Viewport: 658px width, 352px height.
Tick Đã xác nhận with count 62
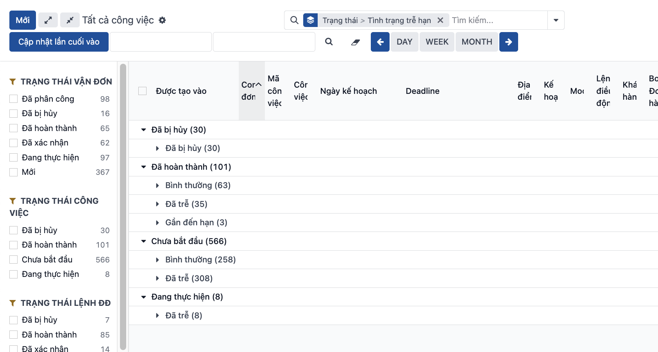14,143
